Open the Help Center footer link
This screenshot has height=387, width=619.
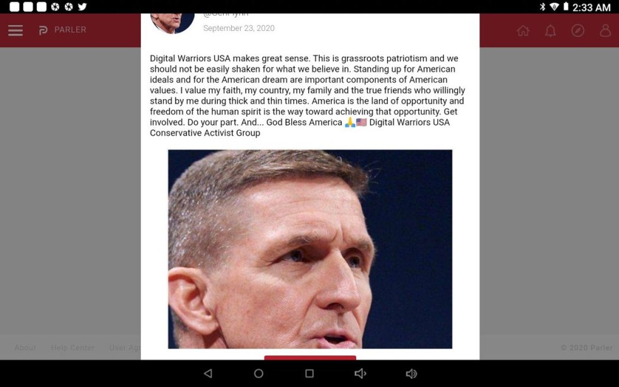[x=73, y=348]
